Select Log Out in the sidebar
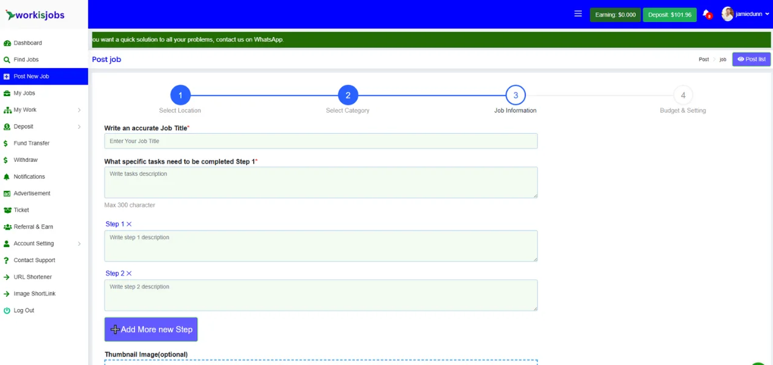Screen dimensions: 773x365 pyautogui.click(x=24, y=310)
